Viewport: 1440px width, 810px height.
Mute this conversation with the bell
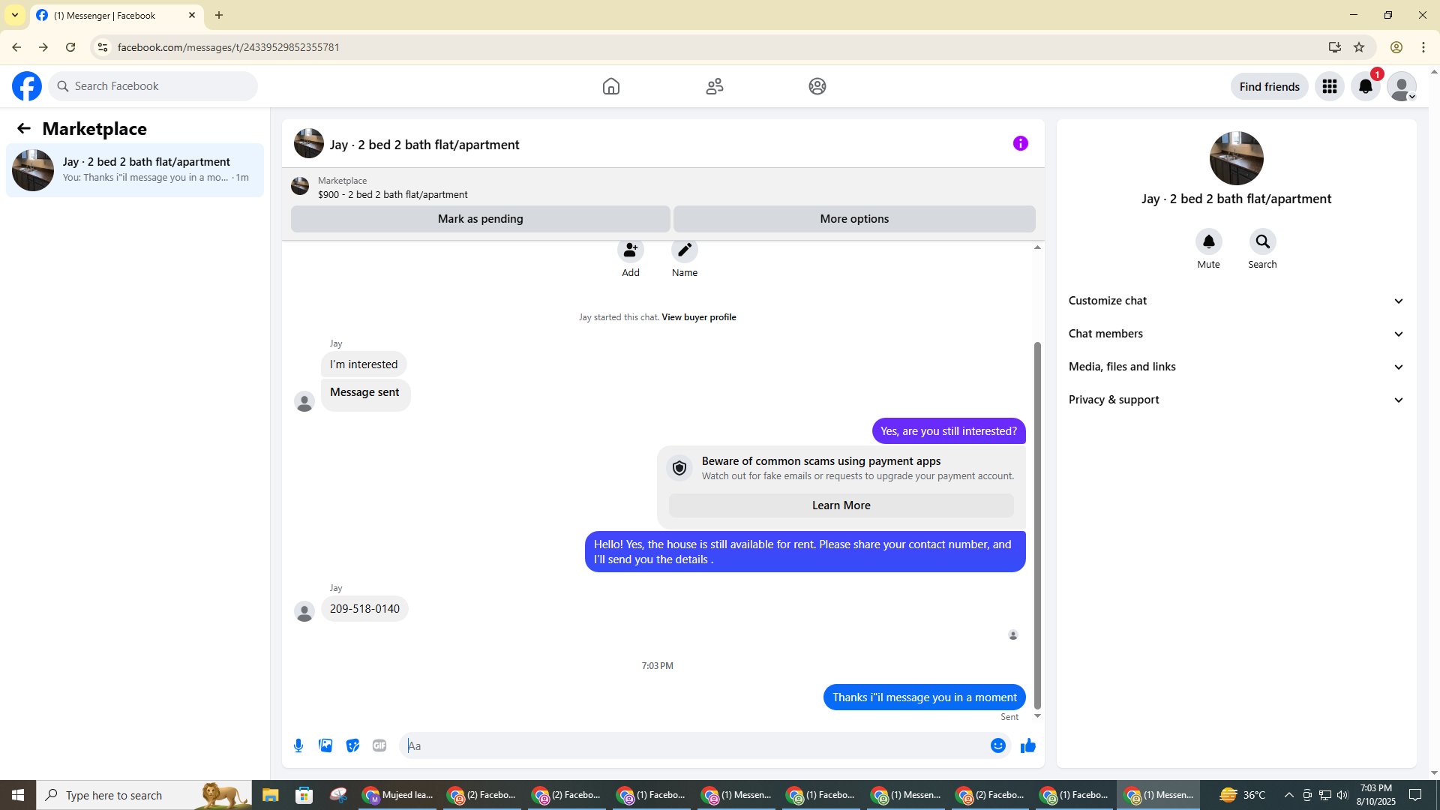point(1208,242)
